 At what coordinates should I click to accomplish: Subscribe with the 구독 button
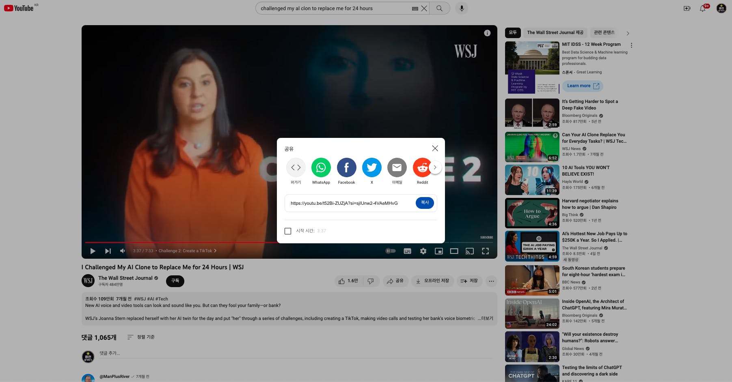coord(175,281)
